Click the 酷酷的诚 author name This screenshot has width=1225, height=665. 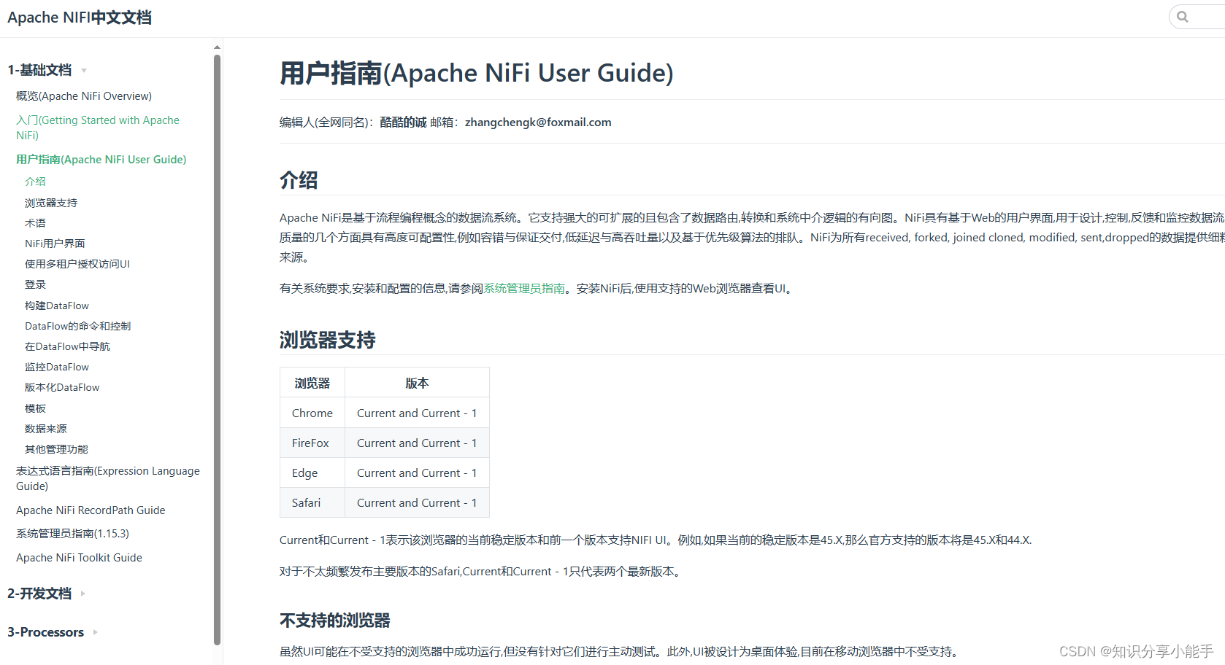coord(403,122)
